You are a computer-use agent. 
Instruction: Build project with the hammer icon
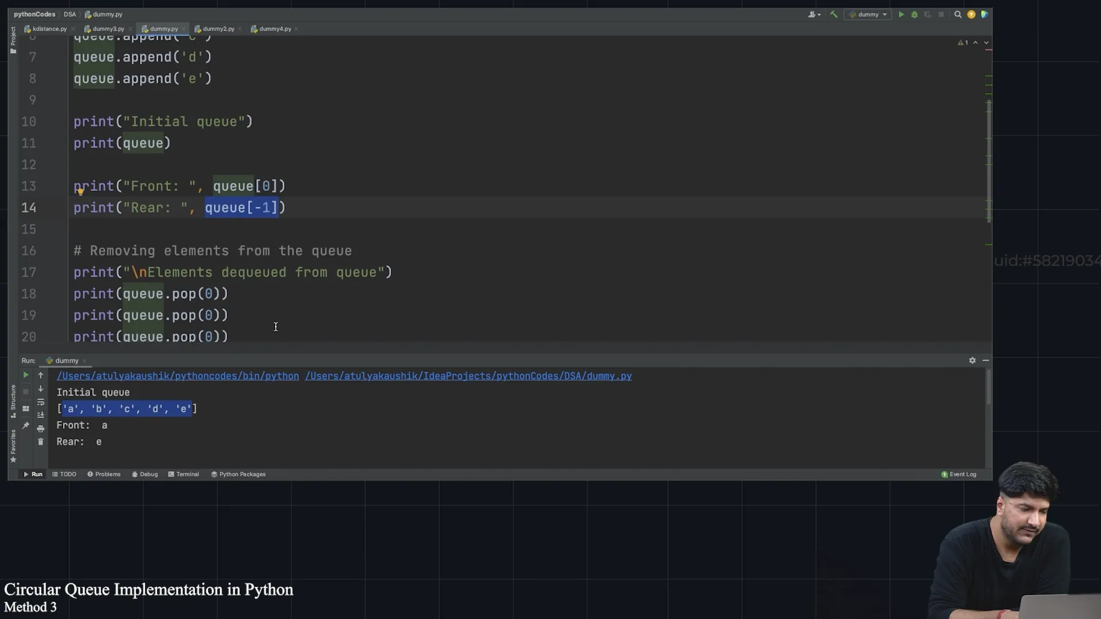[834, 14]
